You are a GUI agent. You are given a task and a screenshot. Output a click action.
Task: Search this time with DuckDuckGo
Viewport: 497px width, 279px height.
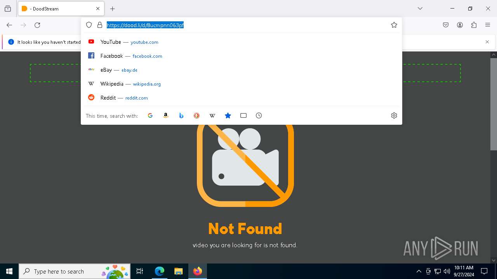click(197, 115)
